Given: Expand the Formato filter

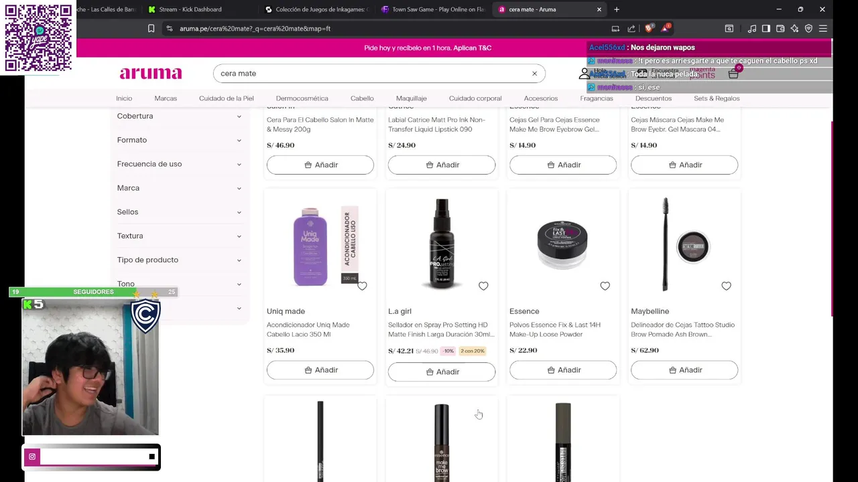Looking at the screenshot, I should tap(179, 140).
